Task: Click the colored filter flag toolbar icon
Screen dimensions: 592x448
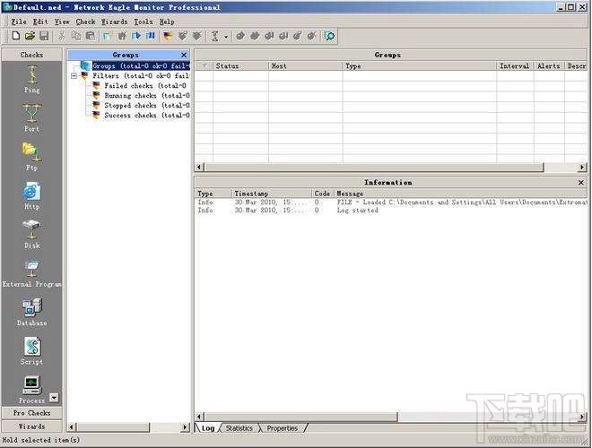Action: pos(168,36)
